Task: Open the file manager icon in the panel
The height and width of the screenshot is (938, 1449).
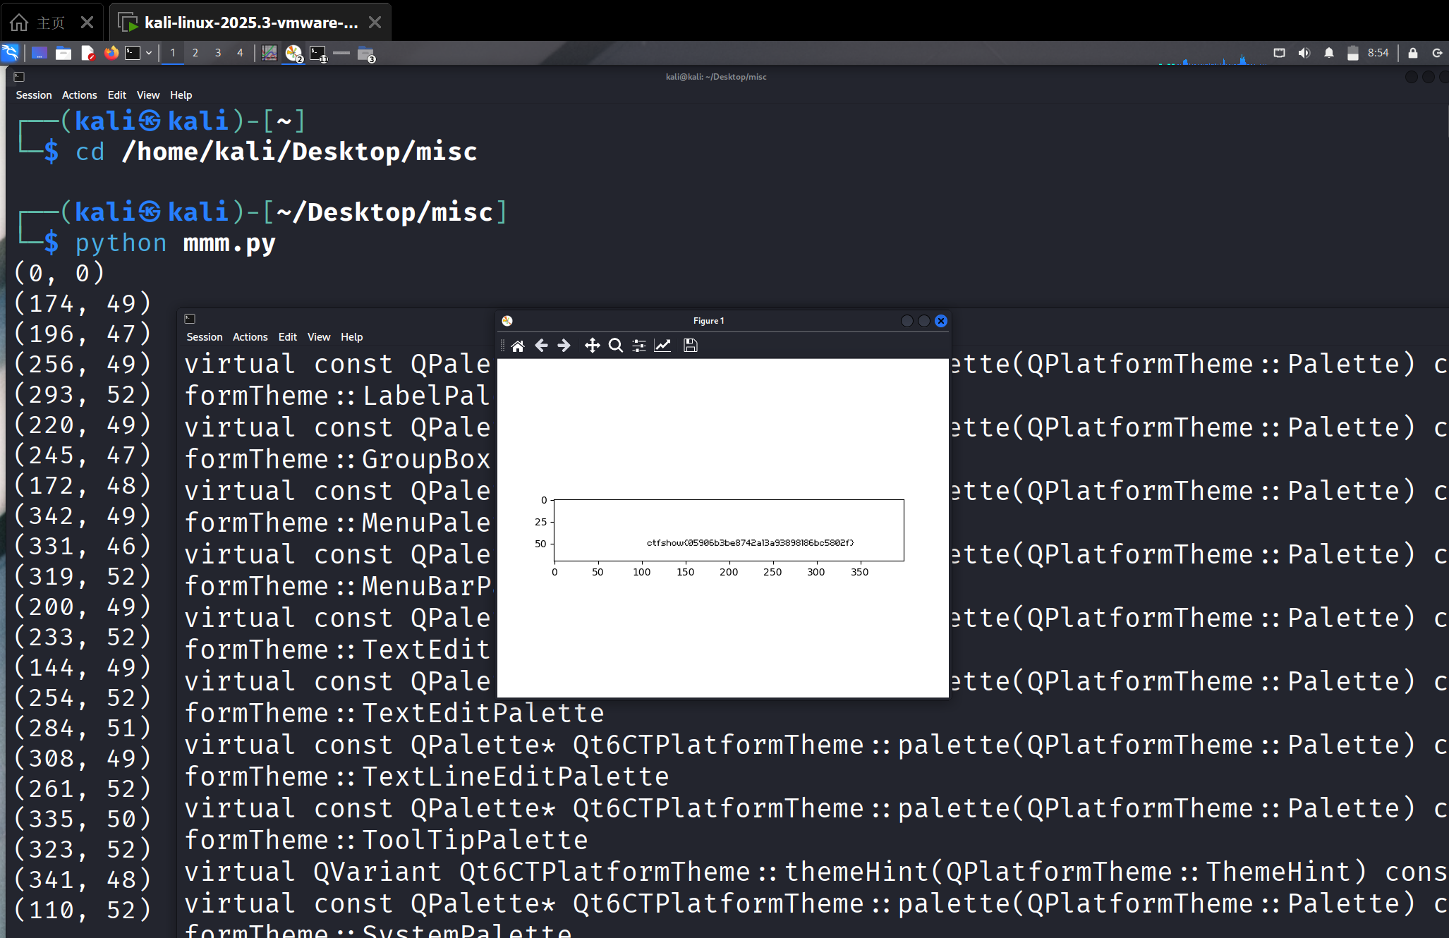Action: pyautogui.click(x=63, y=53)
